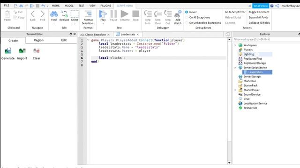Click the Filter workspace search field
Screen dimensions: 300x168
pyautogui.click(x=266, y=39)
